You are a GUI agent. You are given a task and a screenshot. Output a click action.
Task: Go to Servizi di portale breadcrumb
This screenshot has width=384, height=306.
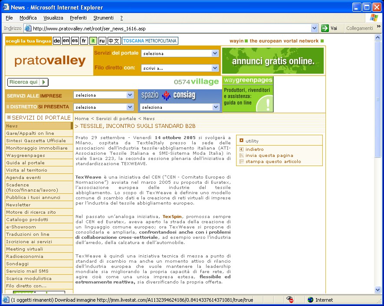(116, 119)
